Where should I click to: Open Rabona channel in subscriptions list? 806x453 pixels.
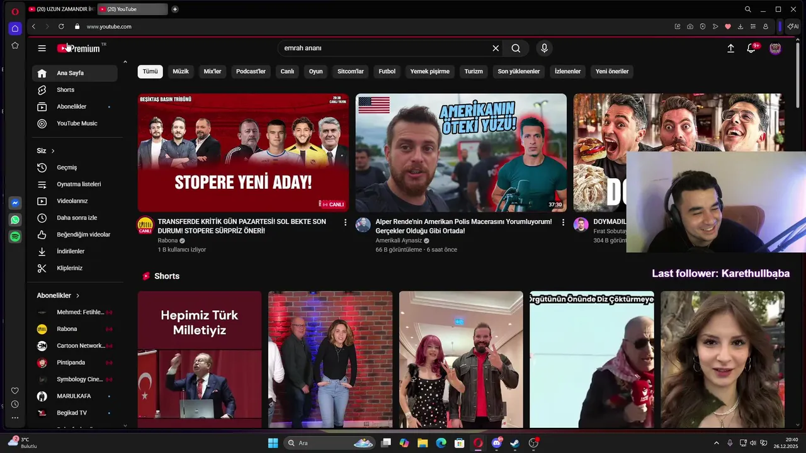75,329
